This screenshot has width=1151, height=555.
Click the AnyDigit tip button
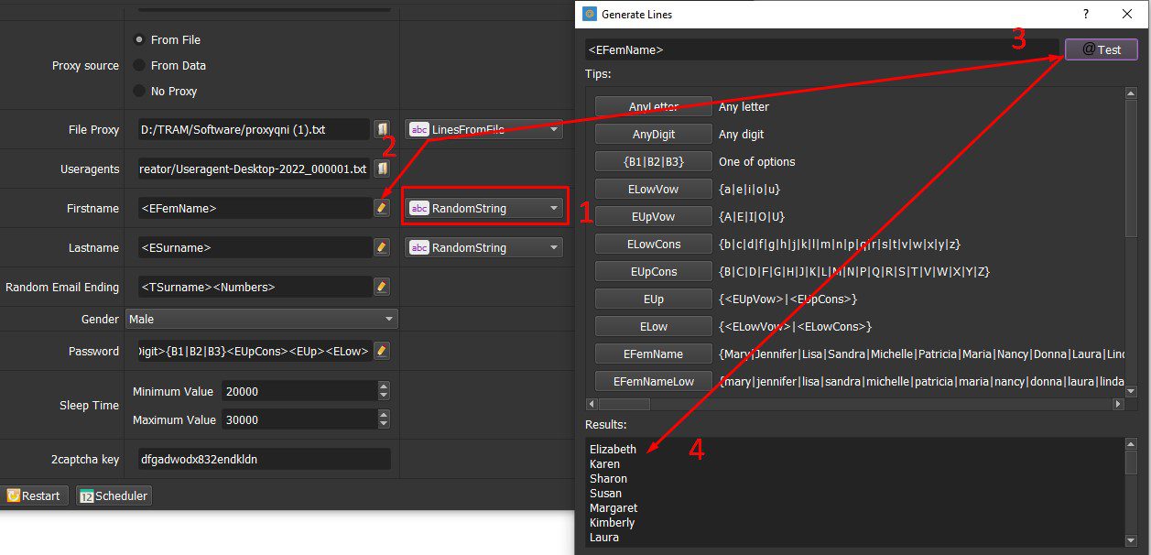pos(654,134)
